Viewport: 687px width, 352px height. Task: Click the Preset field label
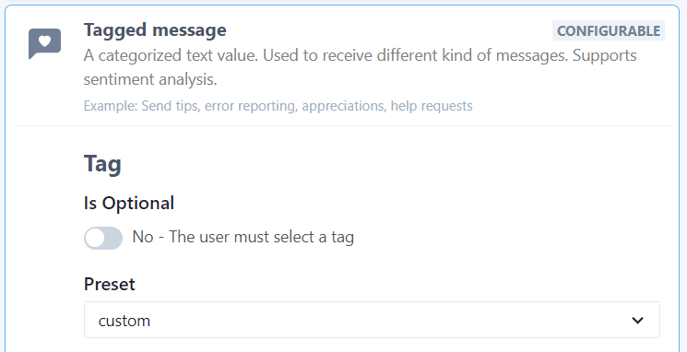point(109,284)
